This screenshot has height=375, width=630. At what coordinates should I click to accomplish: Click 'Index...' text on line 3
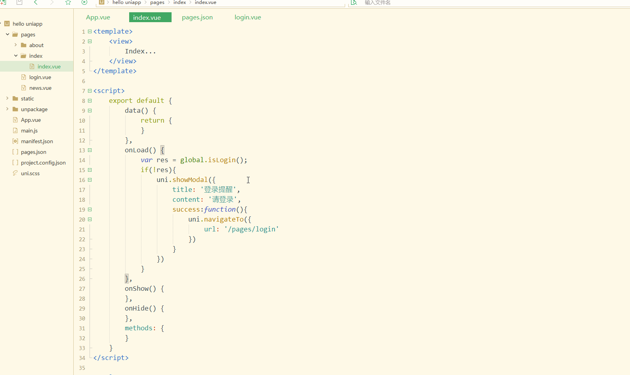click(x=140, y=51)
